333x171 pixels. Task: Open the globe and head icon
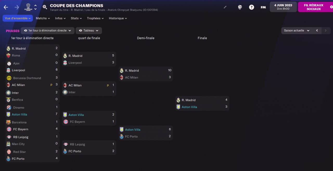pos(240,7)
